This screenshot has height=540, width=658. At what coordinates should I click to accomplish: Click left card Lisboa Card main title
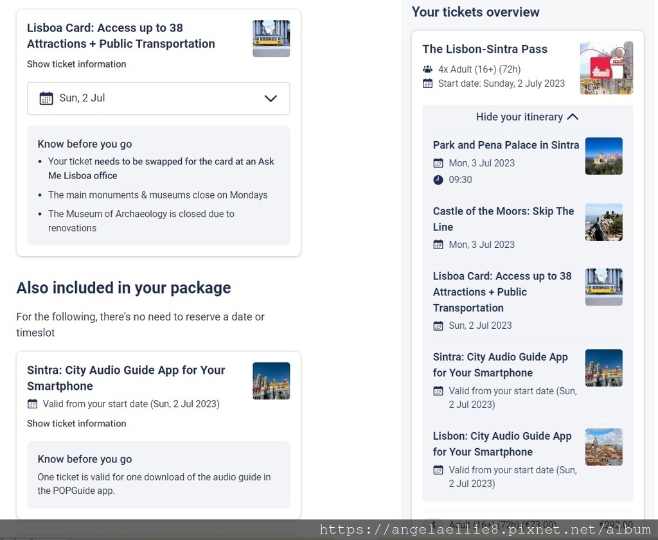[121, 36]
